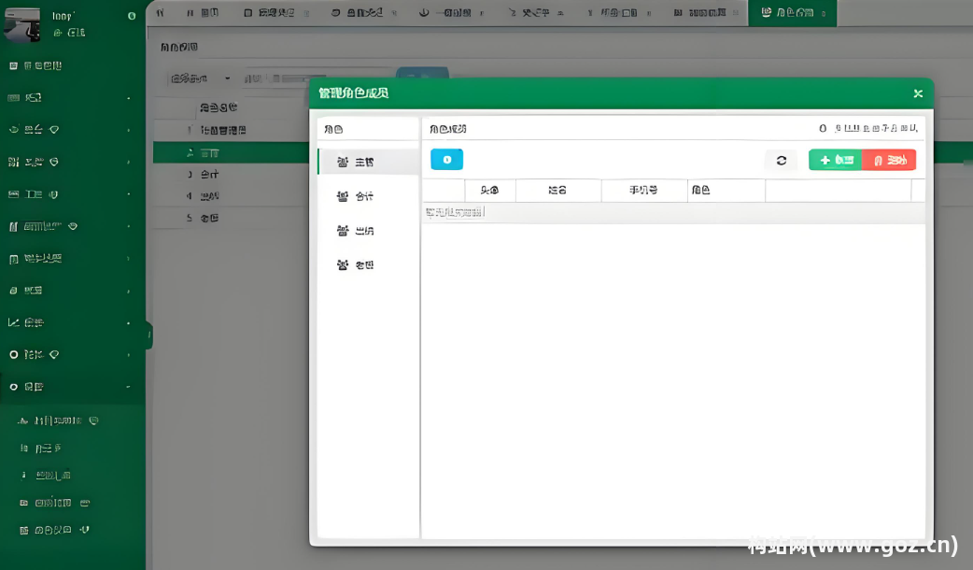Image resolution: width=973 pixels, height=570 pixels.
Task: Switch to the 角色管理 tab
Action: point(792,12)
